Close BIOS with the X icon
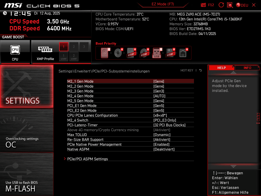Viewport: 261px width, 196px height. (x=254, y=5)
